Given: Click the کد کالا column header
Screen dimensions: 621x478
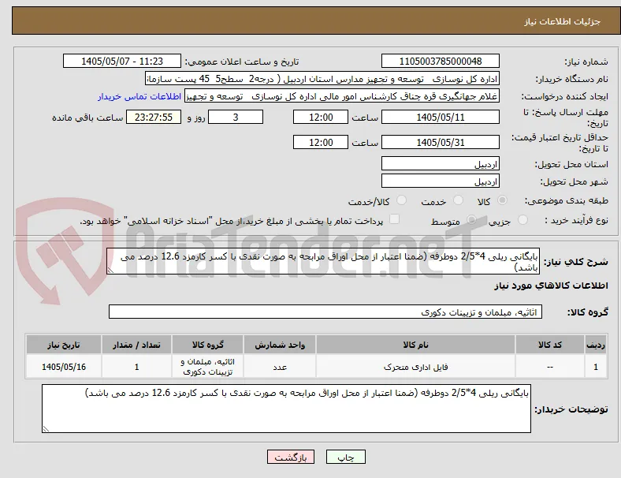Looking at the screenshot, I should 550,345.
